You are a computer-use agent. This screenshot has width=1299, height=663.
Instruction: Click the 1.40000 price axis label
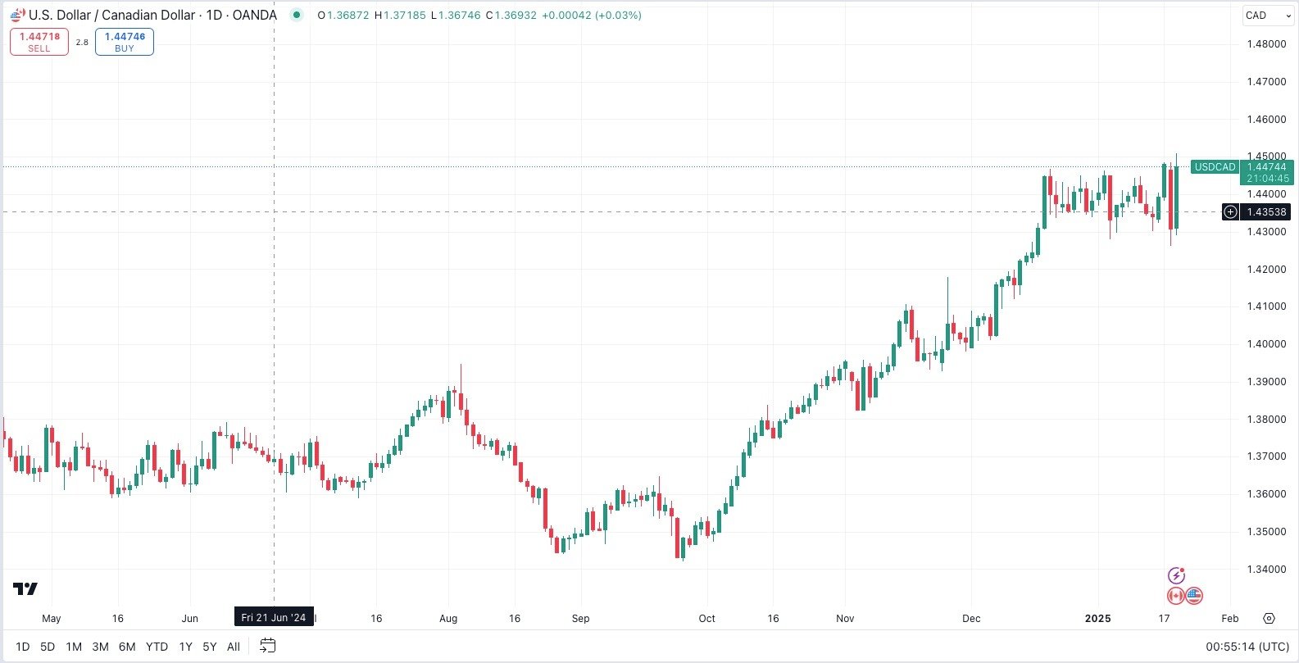coord(1266,344)
